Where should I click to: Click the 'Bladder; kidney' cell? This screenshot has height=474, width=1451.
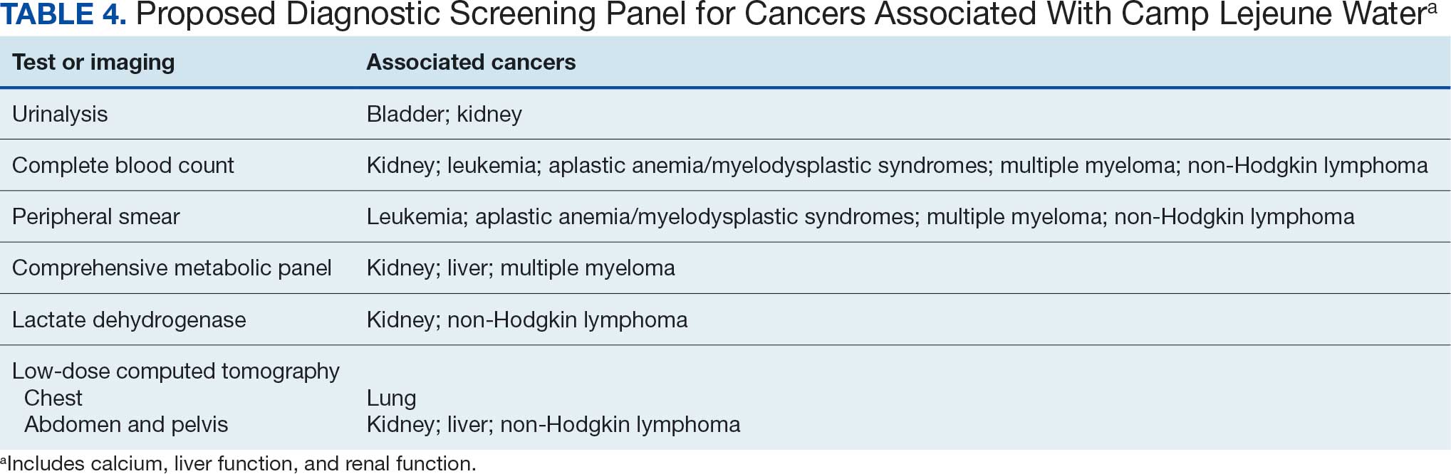(444, 114)
